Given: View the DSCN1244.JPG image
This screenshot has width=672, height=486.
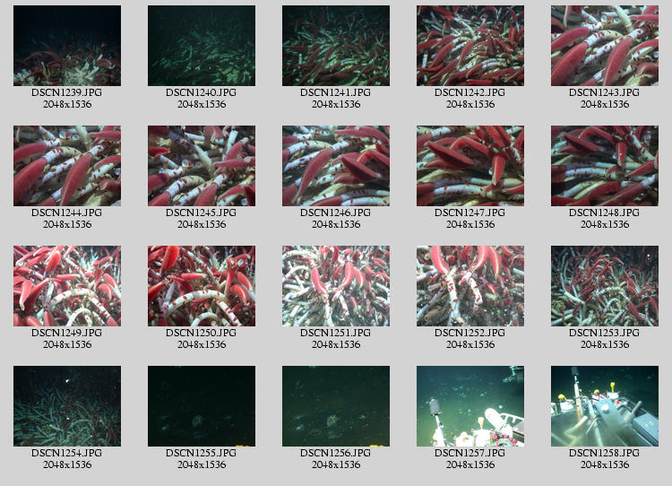Looking at the screenshot, I should [x=67, y=166].
